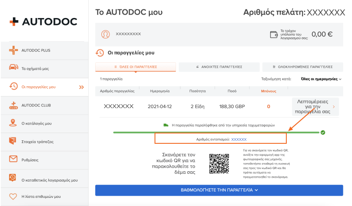
Task: Click the 2 Είδη quantity cell
Action: pyautogui.click(x=197, y=106)
